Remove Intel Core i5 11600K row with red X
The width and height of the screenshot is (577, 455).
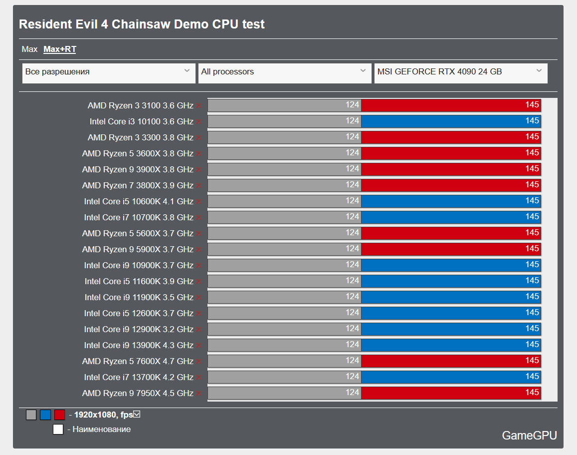click(x=198, y=282)
